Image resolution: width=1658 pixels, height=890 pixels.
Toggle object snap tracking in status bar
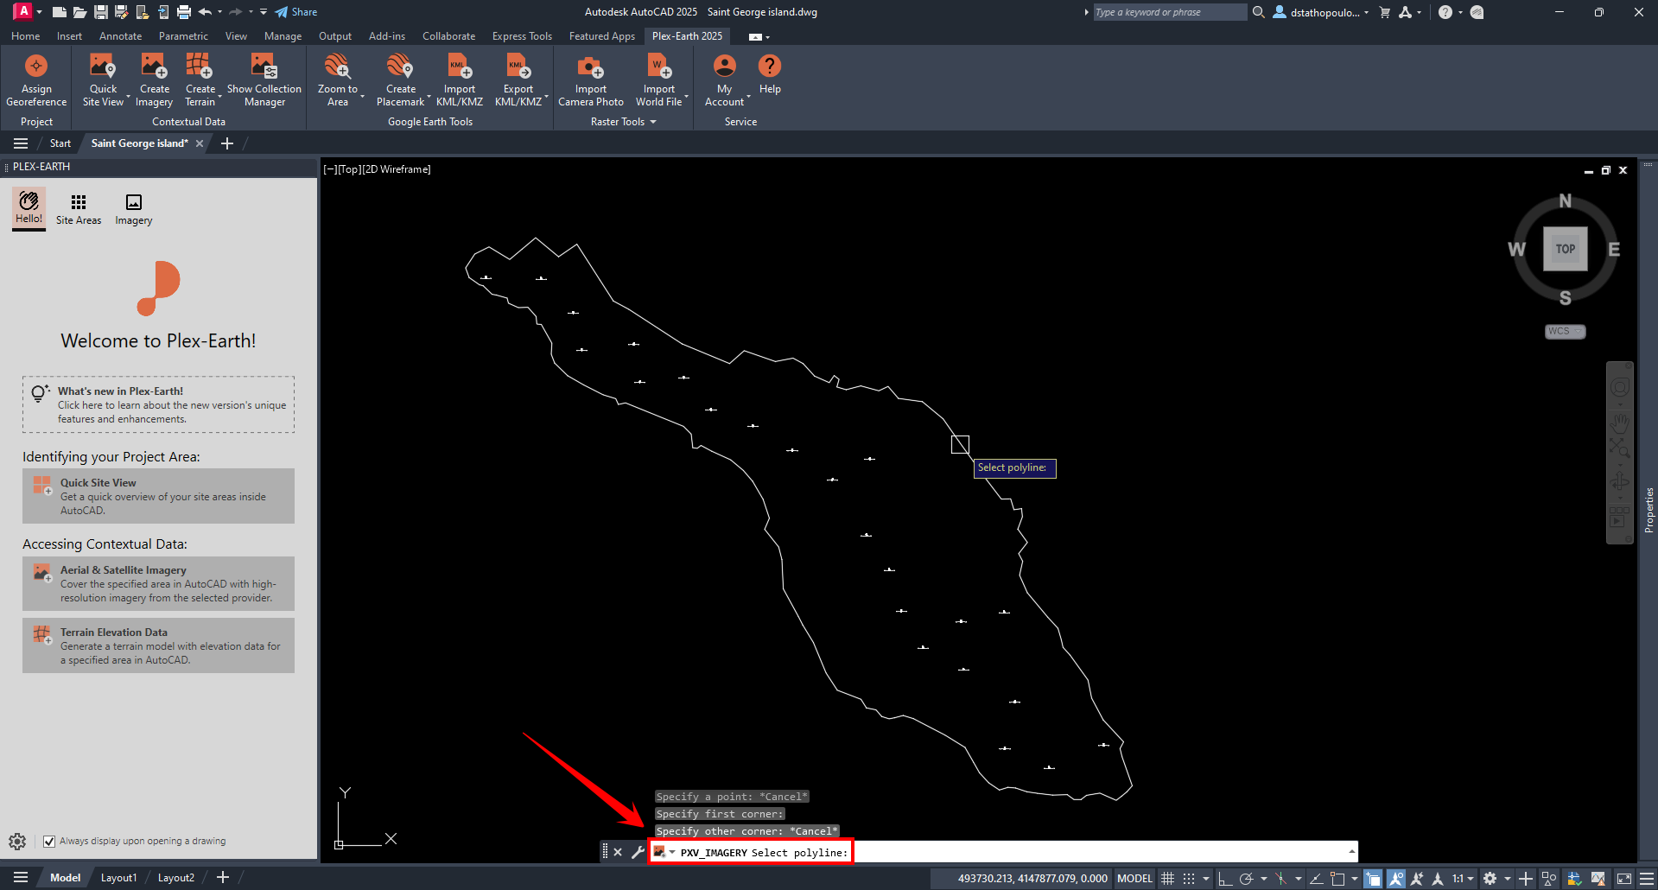pos(1316,878)
